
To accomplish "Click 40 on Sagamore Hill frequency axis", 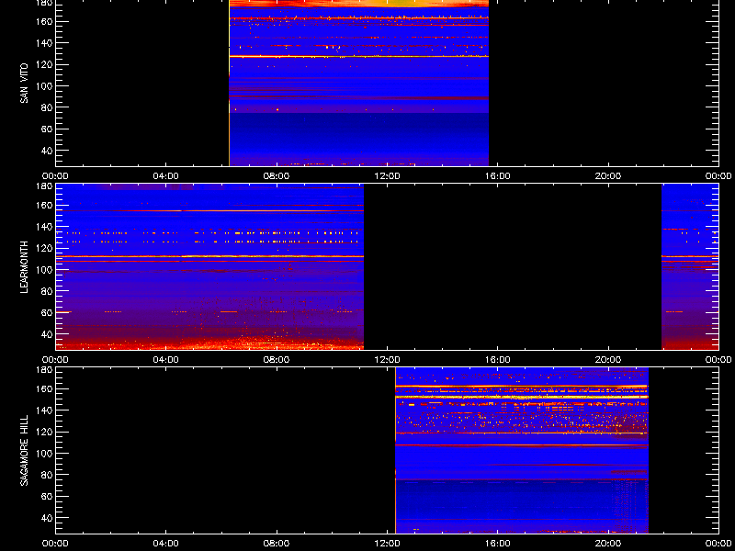I will tap(49, 518).
